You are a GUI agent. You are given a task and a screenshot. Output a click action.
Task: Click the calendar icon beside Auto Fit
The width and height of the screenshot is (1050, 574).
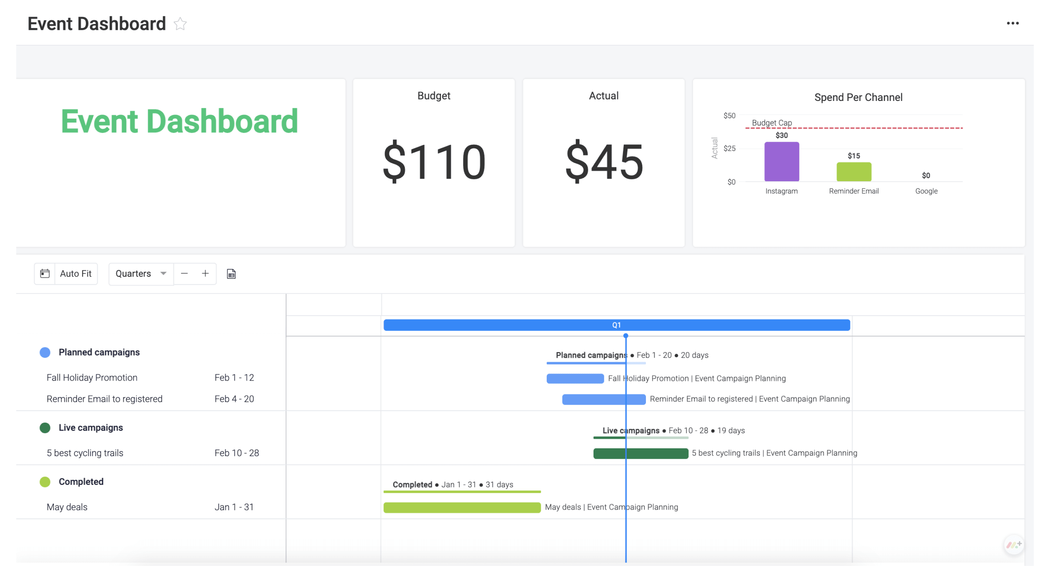click(x=45, y=273)
